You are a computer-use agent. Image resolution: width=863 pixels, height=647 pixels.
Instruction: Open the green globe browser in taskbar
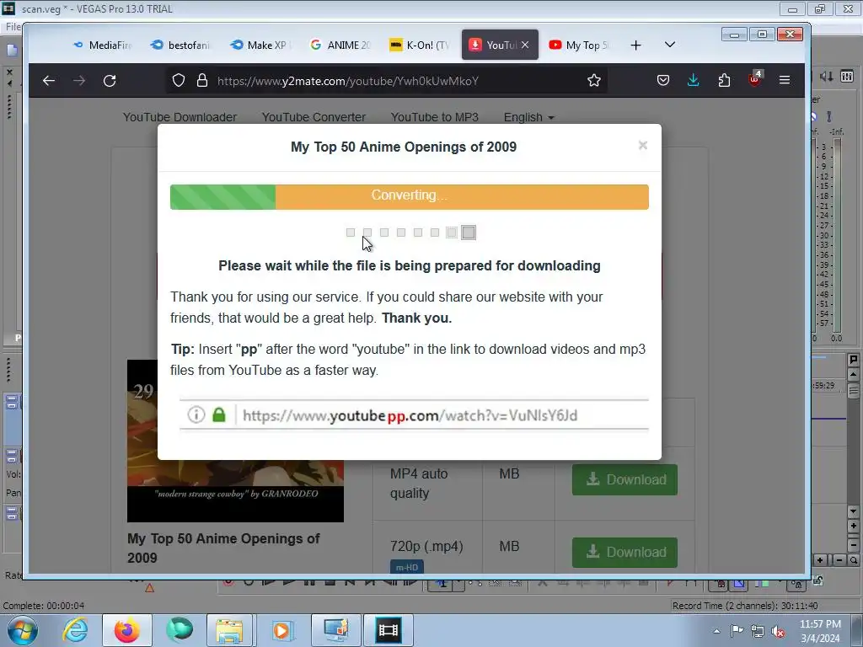(x=180, y=630)
